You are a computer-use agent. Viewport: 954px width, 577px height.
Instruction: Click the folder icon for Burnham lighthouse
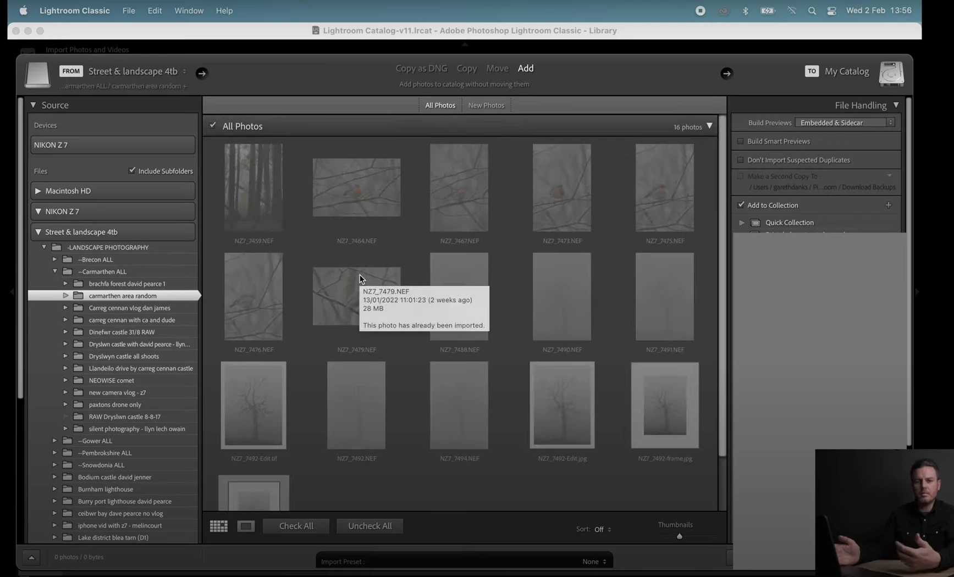(68, 489)
